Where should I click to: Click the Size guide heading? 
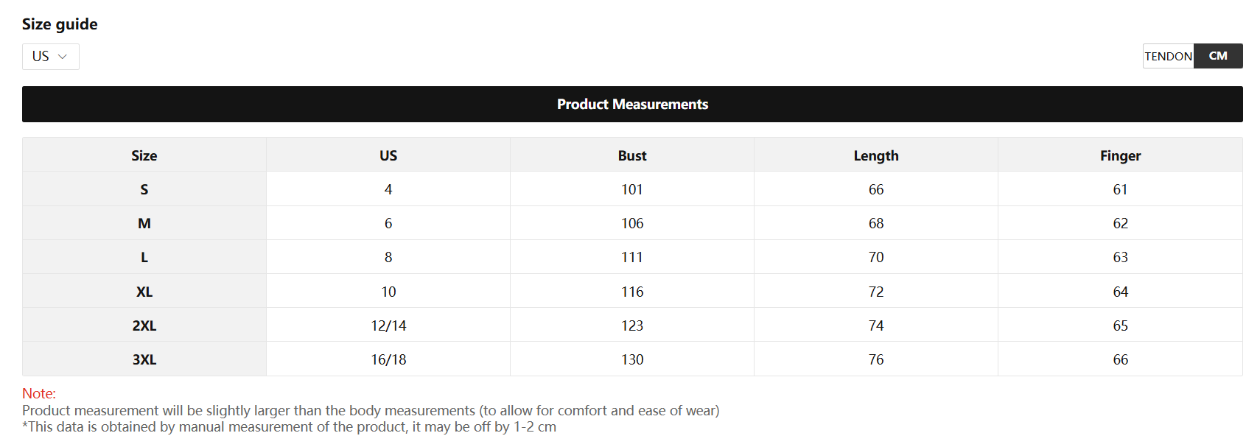pyautogui.click(x=60, y=24)
